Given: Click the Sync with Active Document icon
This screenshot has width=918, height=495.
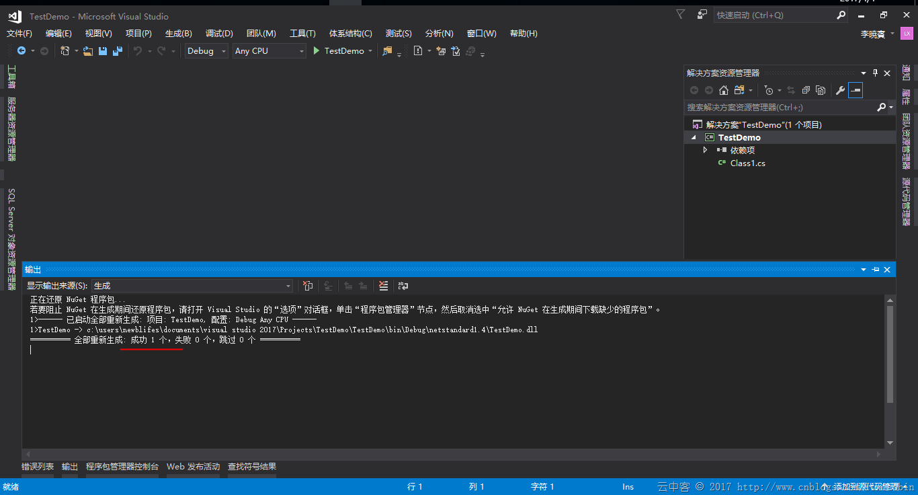Looking at the screenshot, I should point(791,90).
